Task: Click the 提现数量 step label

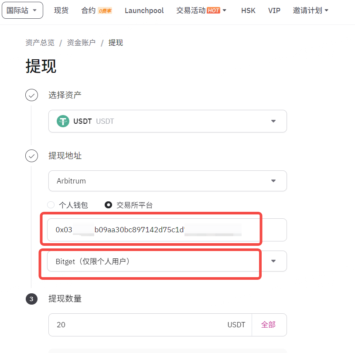Action: 65,299
